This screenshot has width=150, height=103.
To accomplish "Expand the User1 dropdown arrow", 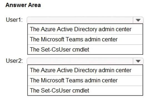I will coord(138,20).
